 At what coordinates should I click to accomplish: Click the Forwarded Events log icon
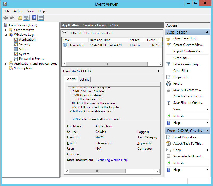[x=16, y=59]
